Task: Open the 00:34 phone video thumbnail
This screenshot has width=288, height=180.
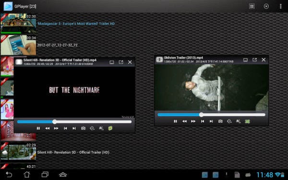Action: pos(18,45)
